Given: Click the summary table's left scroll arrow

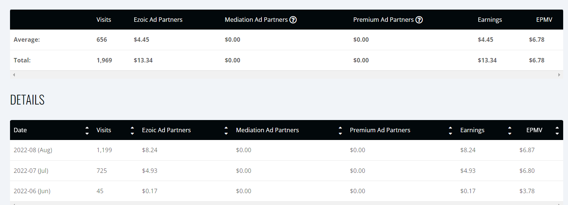Looking at the screenshot, I should 14,75.
